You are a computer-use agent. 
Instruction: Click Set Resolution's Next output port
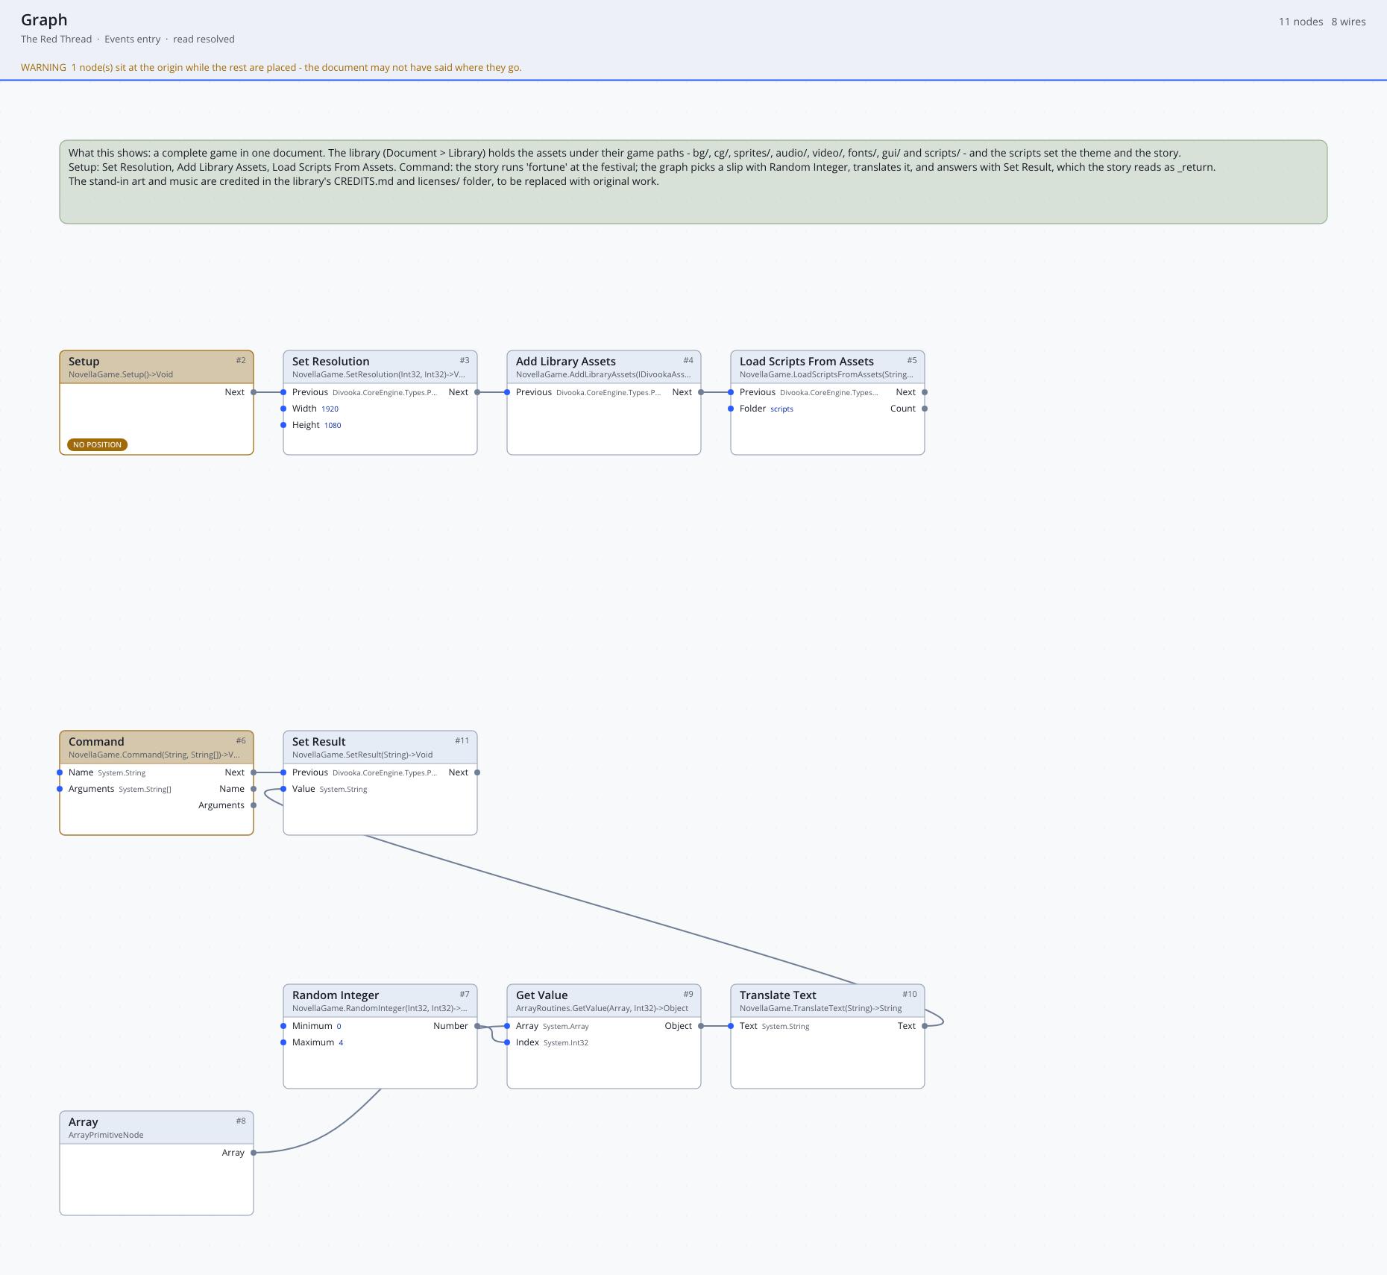(x=477, y=392)
